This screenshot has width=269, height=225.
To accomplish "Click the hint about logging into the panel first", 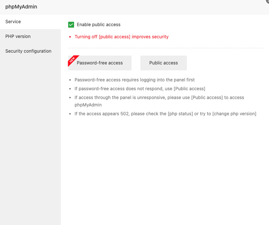I will click(x=134, y=80).
